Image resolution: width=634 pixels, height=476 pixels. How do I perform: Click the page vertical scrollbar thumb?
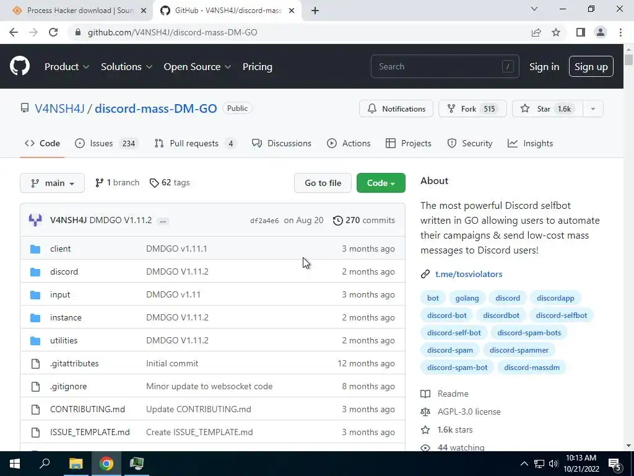coord(628,60)
